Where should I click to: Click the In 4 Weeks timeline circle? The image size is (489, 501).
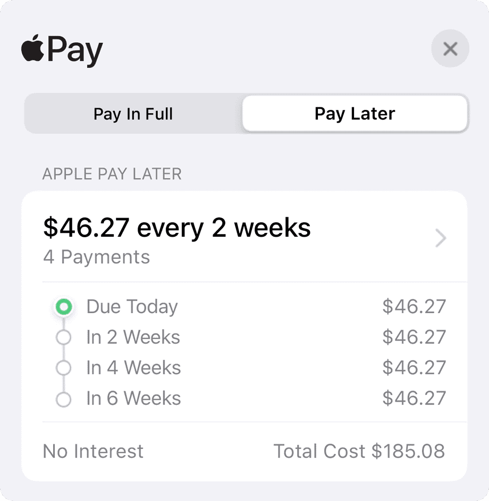point(63,368)
